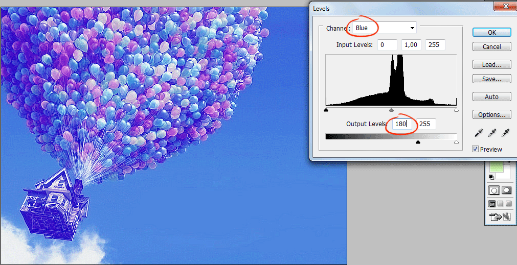This screenshot has height=265, width=517.
Task: Close the Levels dialog window
Action: tap(505, 6)
